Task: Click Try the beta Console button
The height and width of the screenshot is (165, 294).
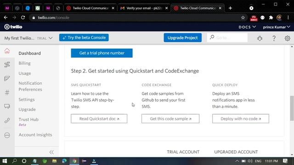Action: (84, 38)
